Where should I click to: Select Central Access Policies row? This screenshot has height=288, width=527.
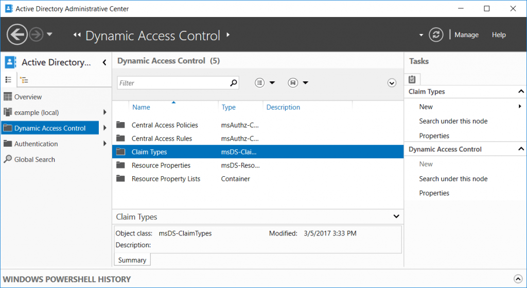165,125
